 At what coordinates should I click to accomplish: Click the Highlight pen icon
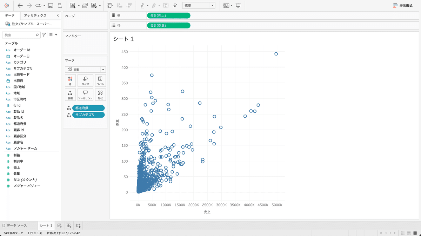pos(142,6)
